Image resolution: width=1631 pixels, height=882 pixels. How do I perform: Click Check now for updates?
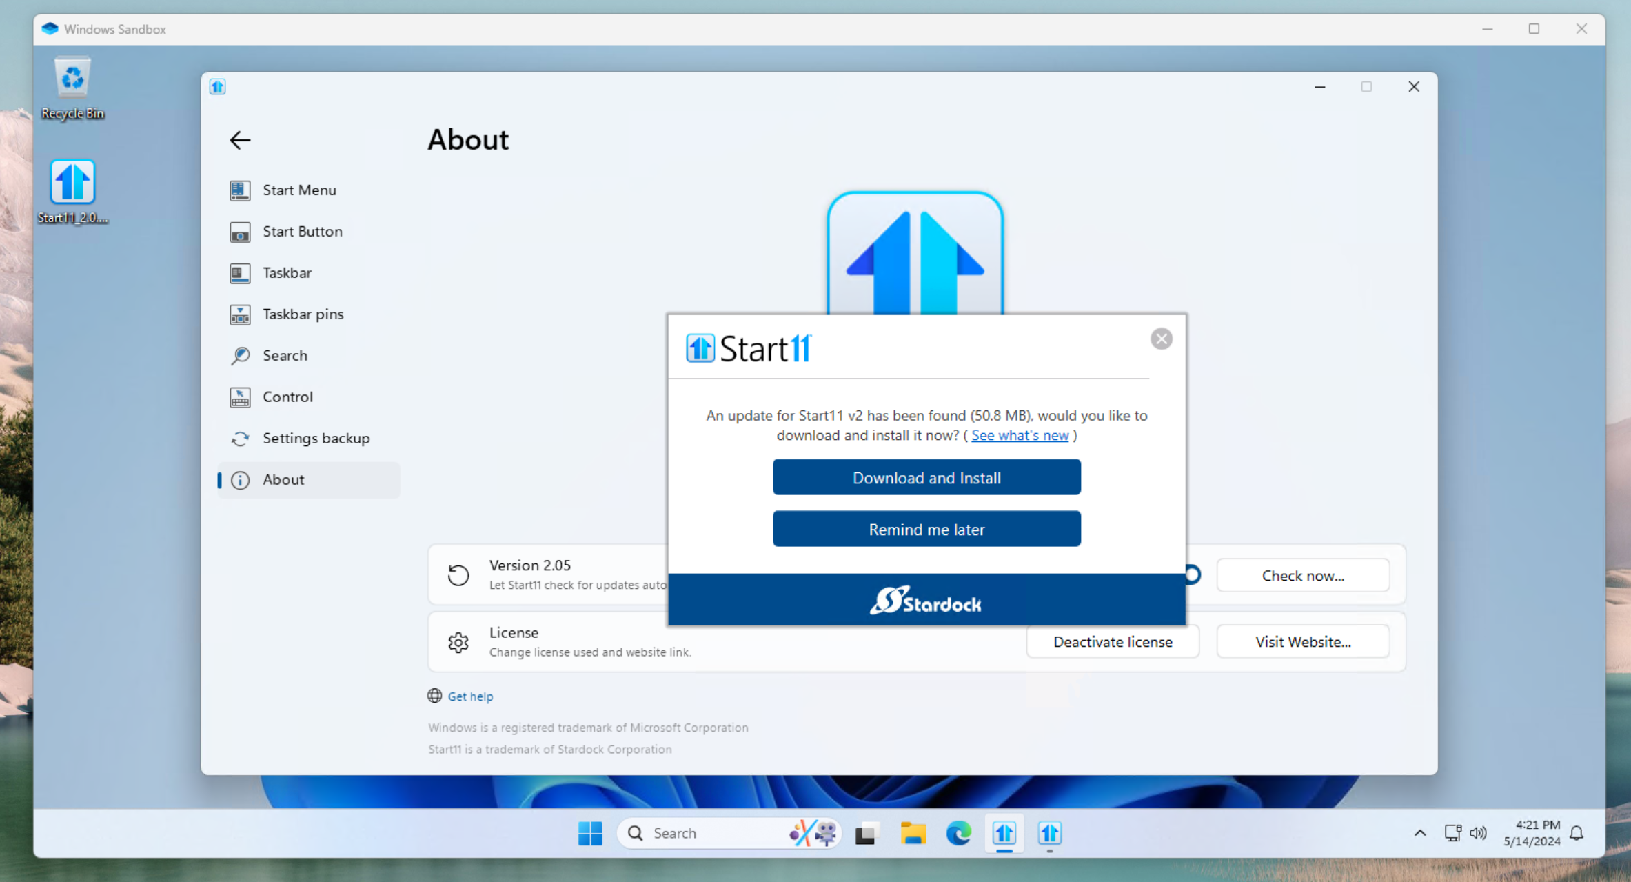[1302, 575]
